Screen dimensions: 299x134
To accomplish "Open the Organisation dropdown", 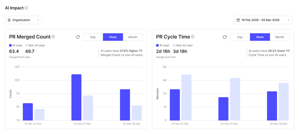I will tap(23, 20).
